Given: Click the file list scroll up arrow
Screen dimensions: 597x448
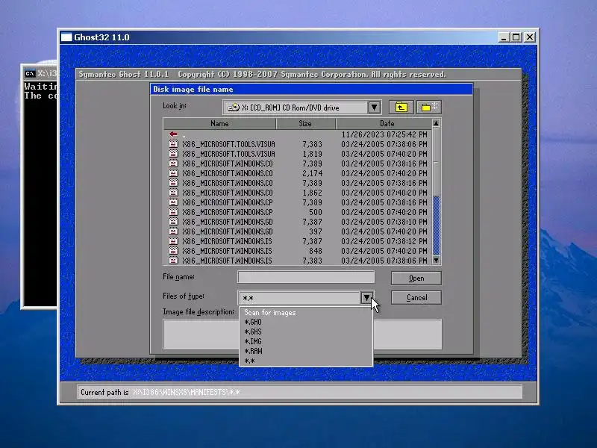Looking at the screenshot, I should 436,123.
